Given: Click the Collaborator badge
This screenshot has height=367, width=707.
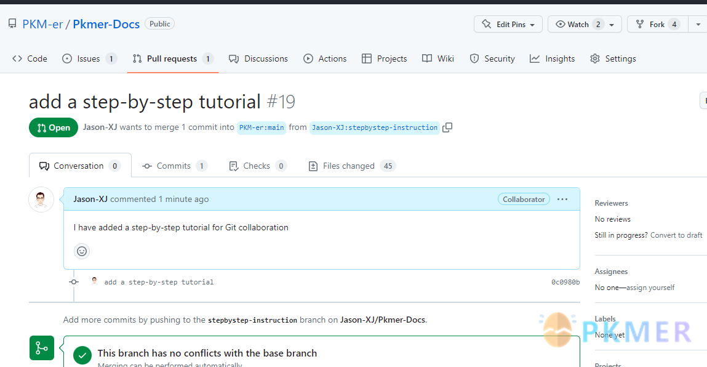Looking at the screenshot, I should [x=524, y=199].
